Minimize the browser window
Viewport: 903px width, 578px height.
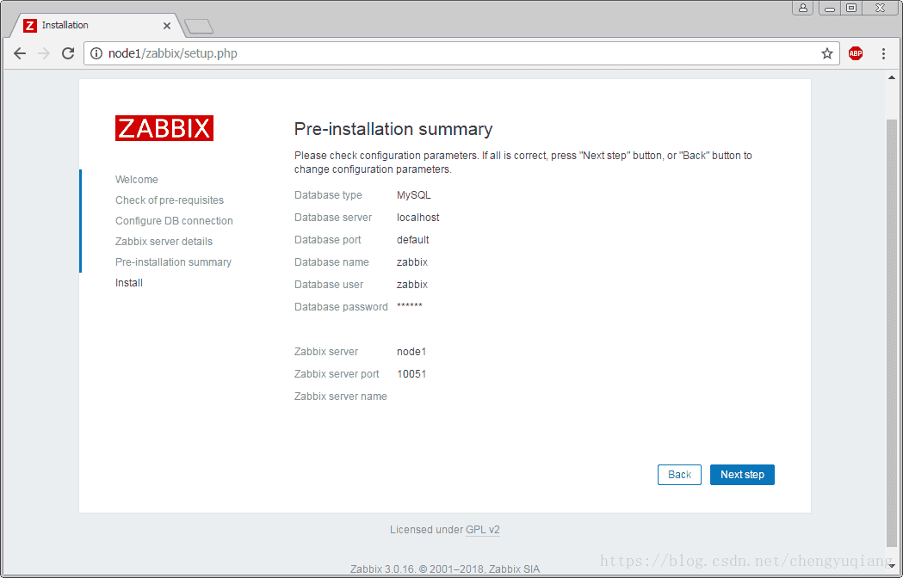(x=829, y=8)
